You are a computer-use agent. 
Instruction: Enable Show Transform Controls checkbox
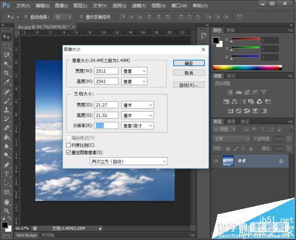[x=81, y=17]
